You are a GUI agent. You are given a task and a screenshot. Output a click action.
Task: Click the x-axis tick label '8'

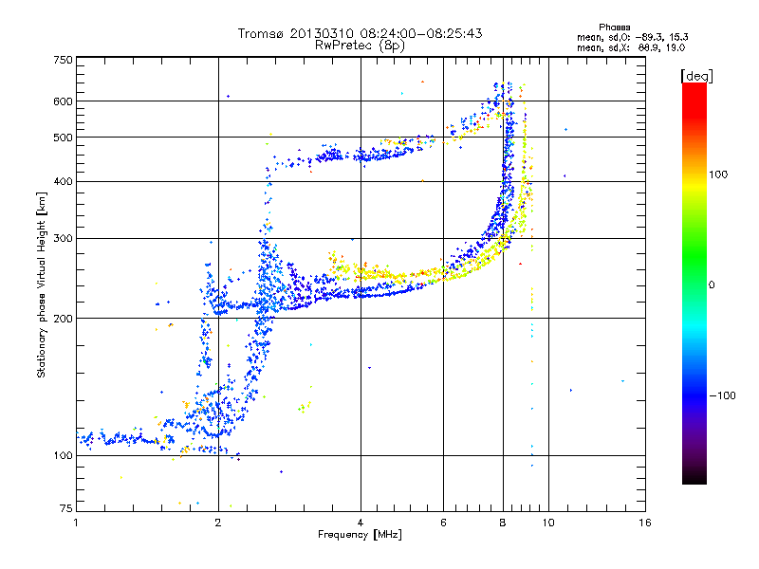point(503,523)
